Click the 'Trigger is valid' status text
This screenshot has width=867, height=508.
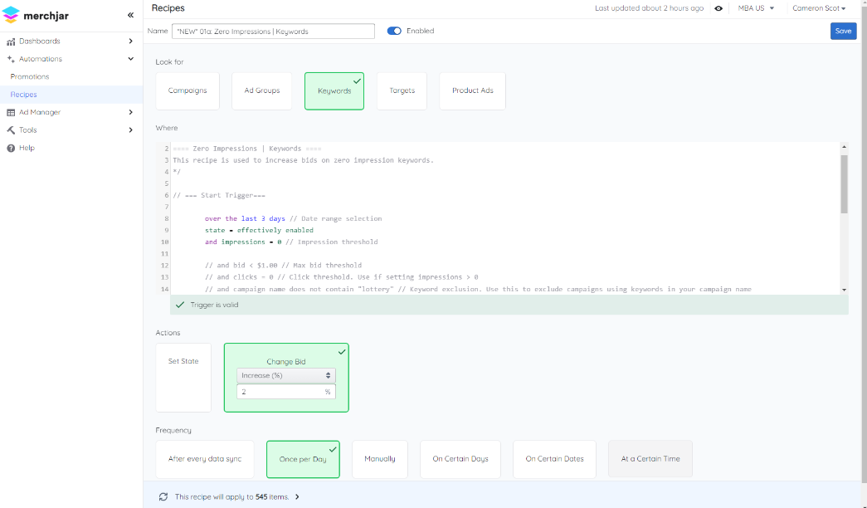coord(215,305)
